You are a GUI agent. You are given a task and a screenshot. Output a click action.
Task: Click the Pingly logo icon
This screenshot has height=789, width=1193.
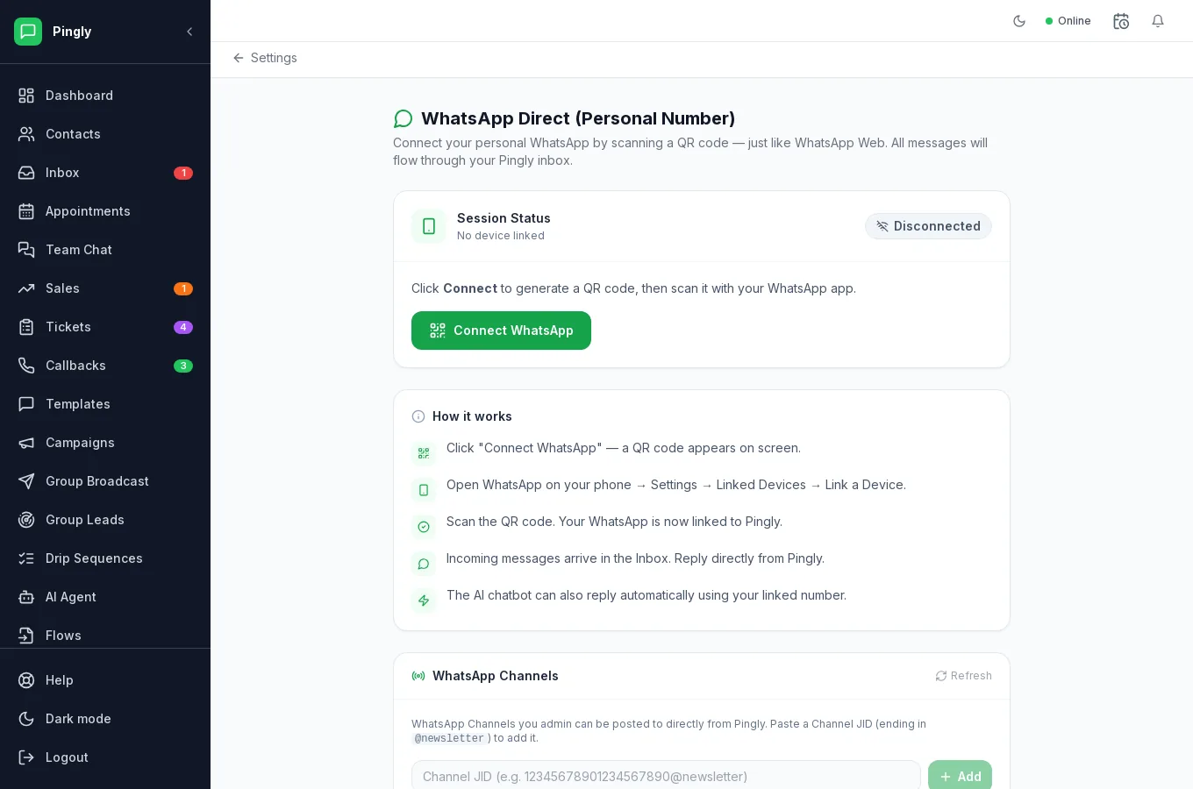pos(28,32)
